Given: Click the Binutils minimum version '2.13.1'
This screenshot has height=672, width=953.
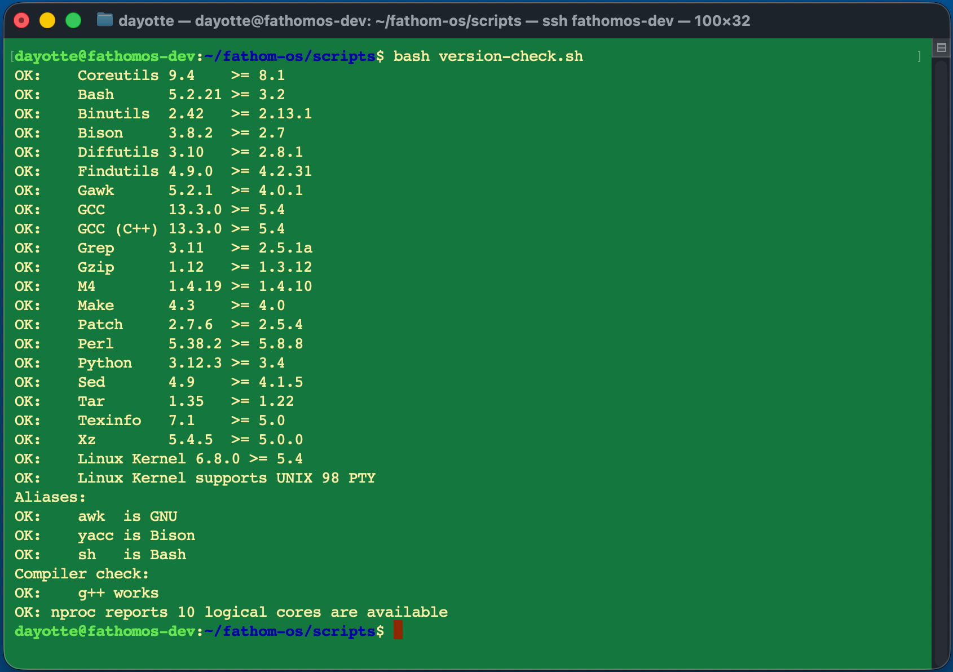Looking at the screenshot, I should (285, 114).
